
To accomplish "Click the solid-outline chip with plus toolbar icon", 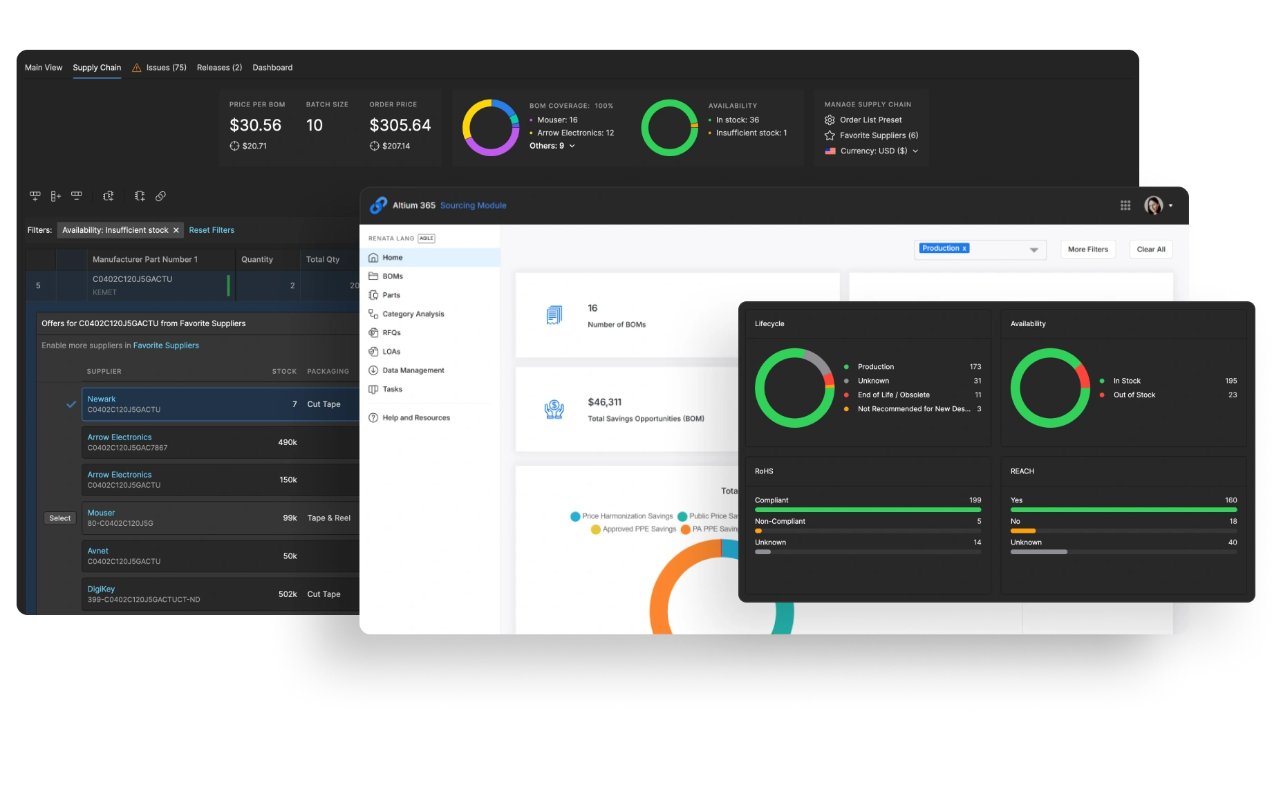I will 140,196.
